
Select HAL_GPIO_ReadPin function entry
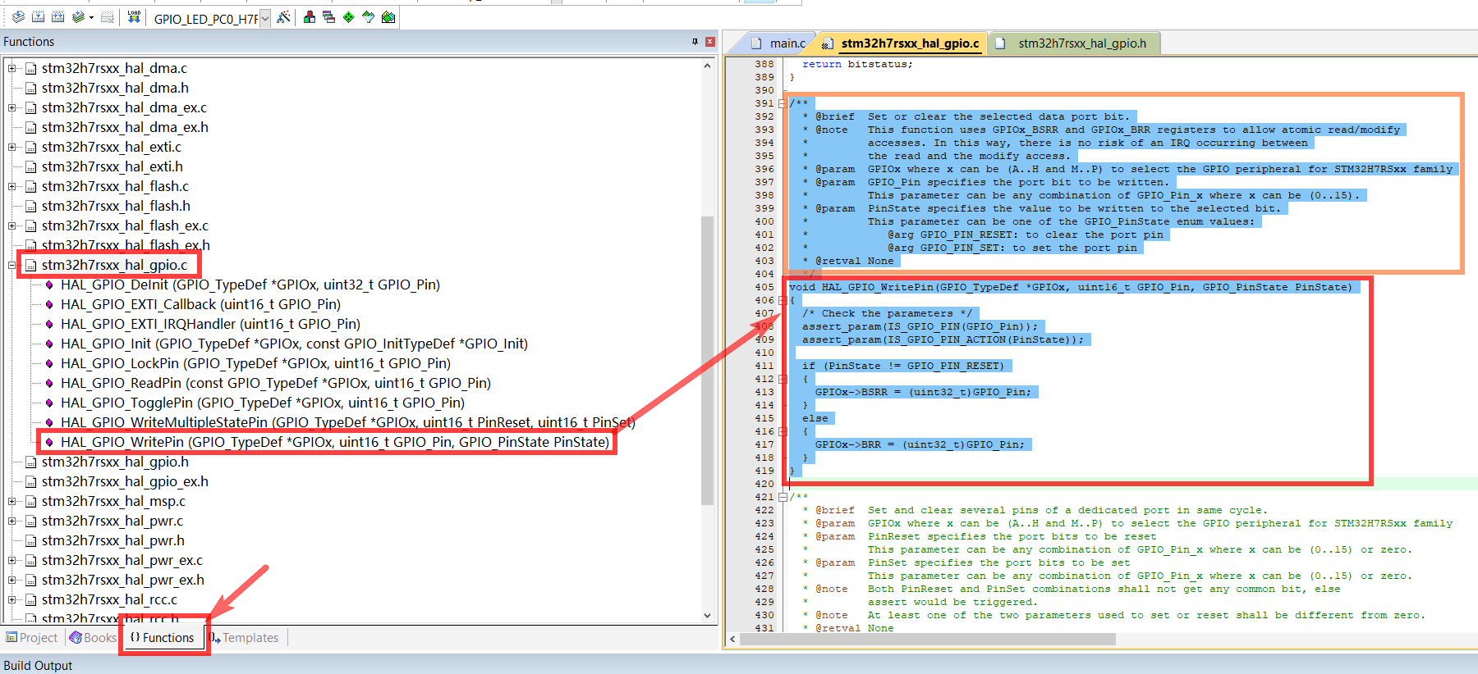pos(276,383)
